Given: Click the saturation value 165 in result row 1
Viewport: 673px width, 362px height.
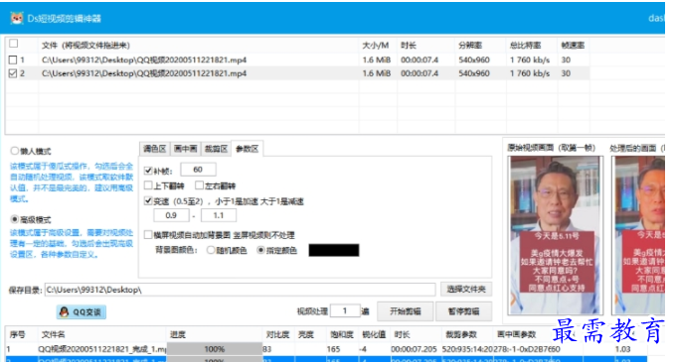Looking at the screenshot, I should coord(333,349).
